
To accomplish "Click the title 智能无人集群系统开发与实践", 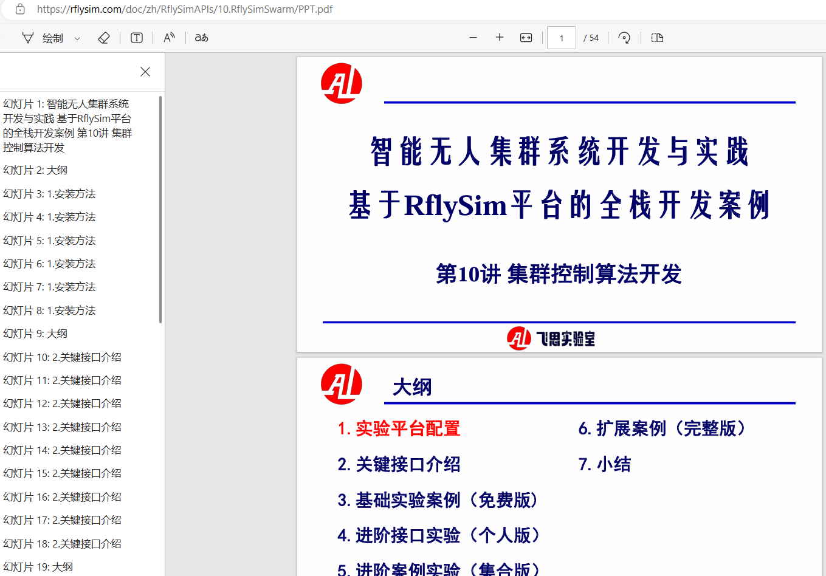I will [x=559, y=151].
